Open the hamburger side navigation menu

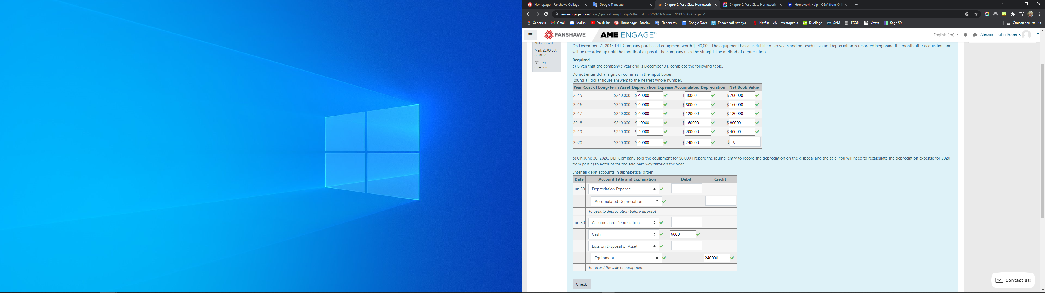[530, 35]
